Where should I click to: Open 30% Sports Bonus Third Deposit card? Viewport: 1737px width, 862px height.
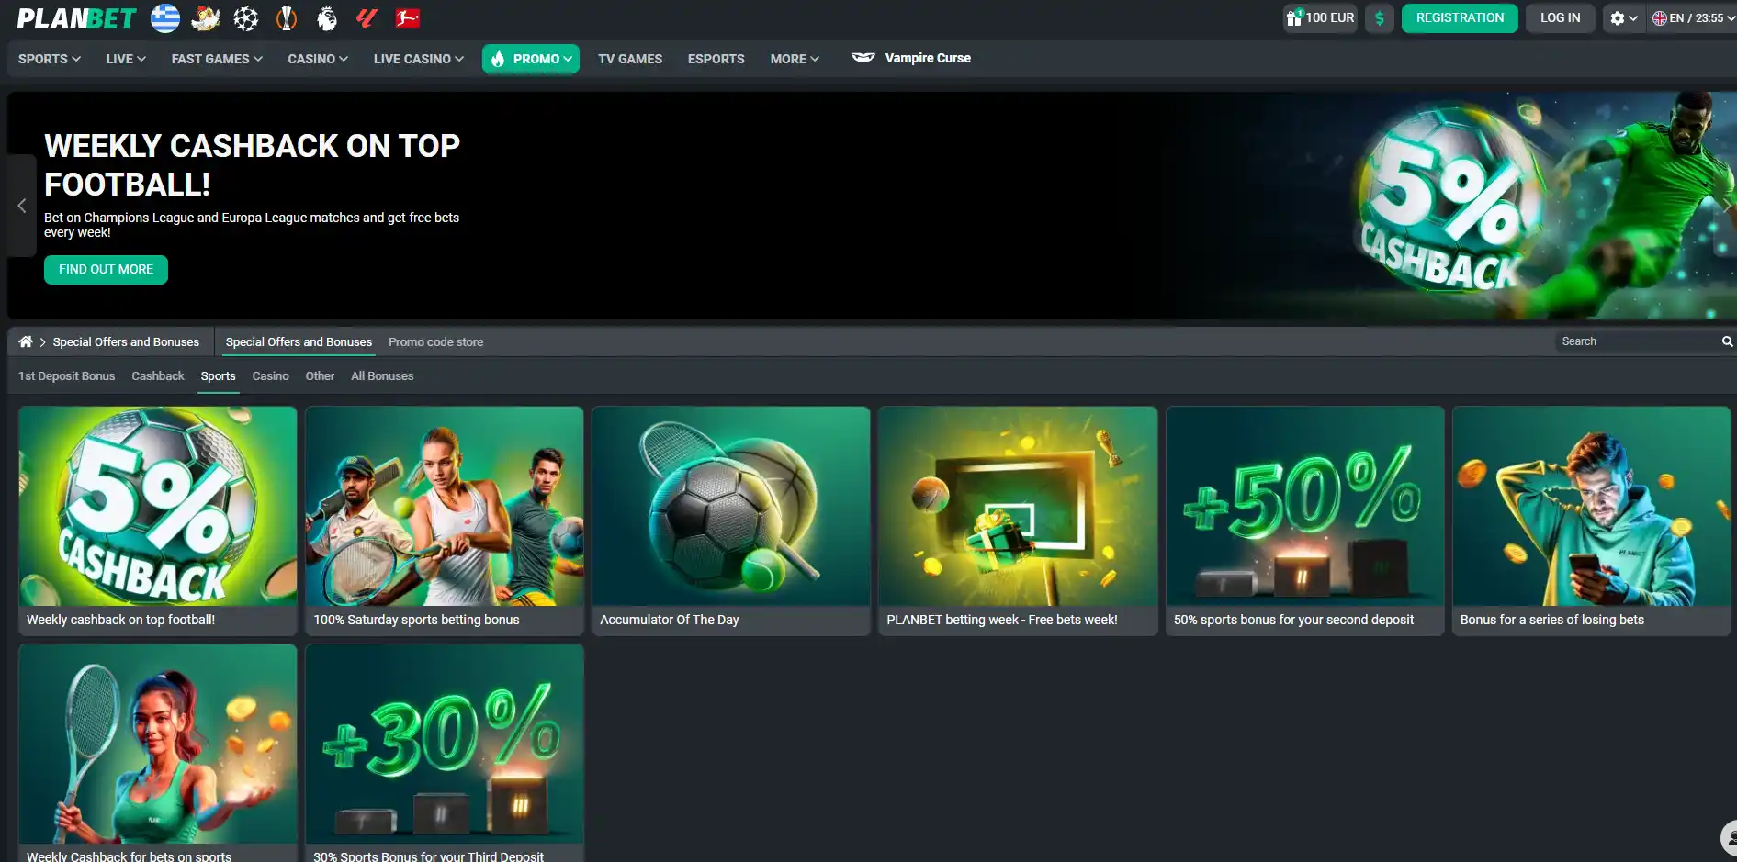pos(445,754)
